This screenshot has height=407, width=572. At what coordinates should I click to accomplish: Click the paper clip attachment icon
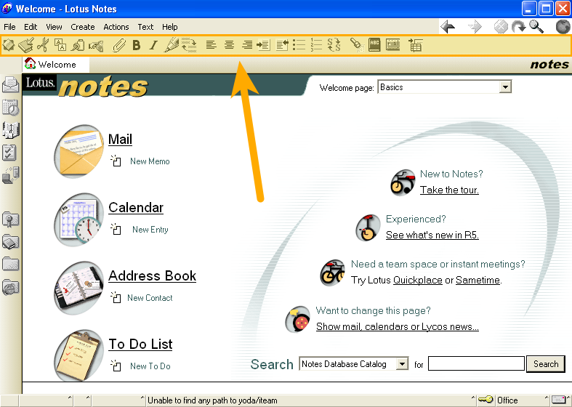[x=118, y=45]
